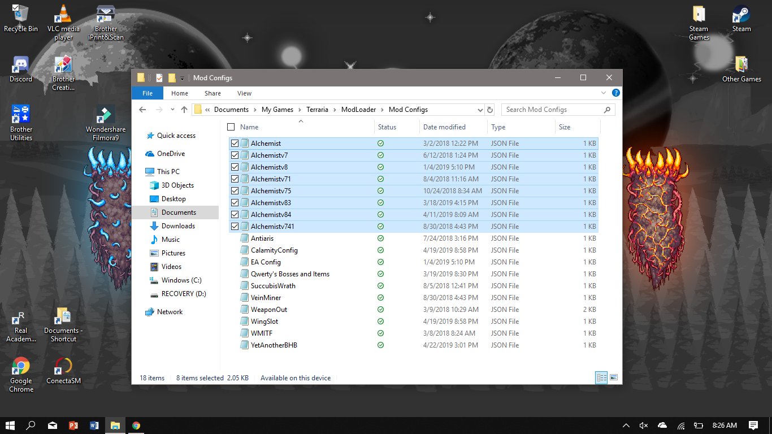Toggle the select-all checkbox in header

(231, 127)
